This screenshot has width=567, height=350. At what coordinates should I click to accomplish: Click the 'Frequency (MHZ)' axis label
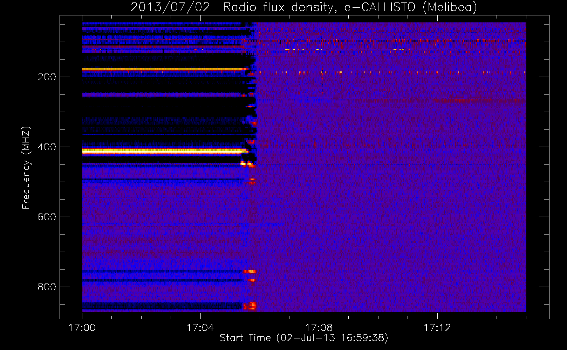[x=26, y=168]
